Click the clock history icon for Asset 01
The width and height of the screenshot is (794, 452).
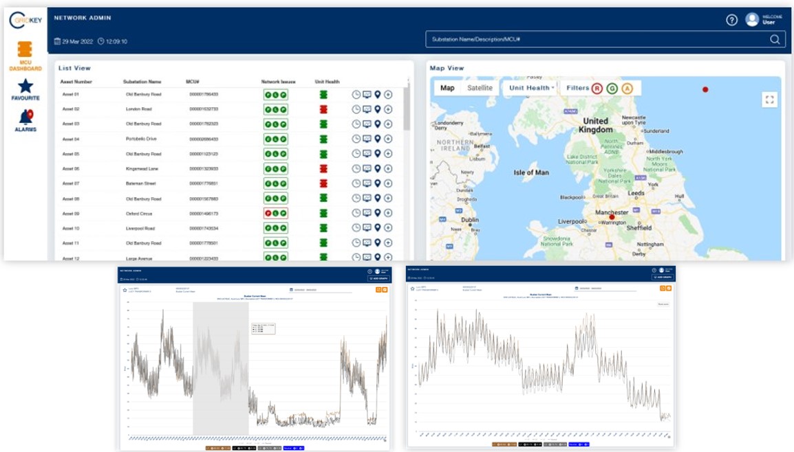pos(356,94)
